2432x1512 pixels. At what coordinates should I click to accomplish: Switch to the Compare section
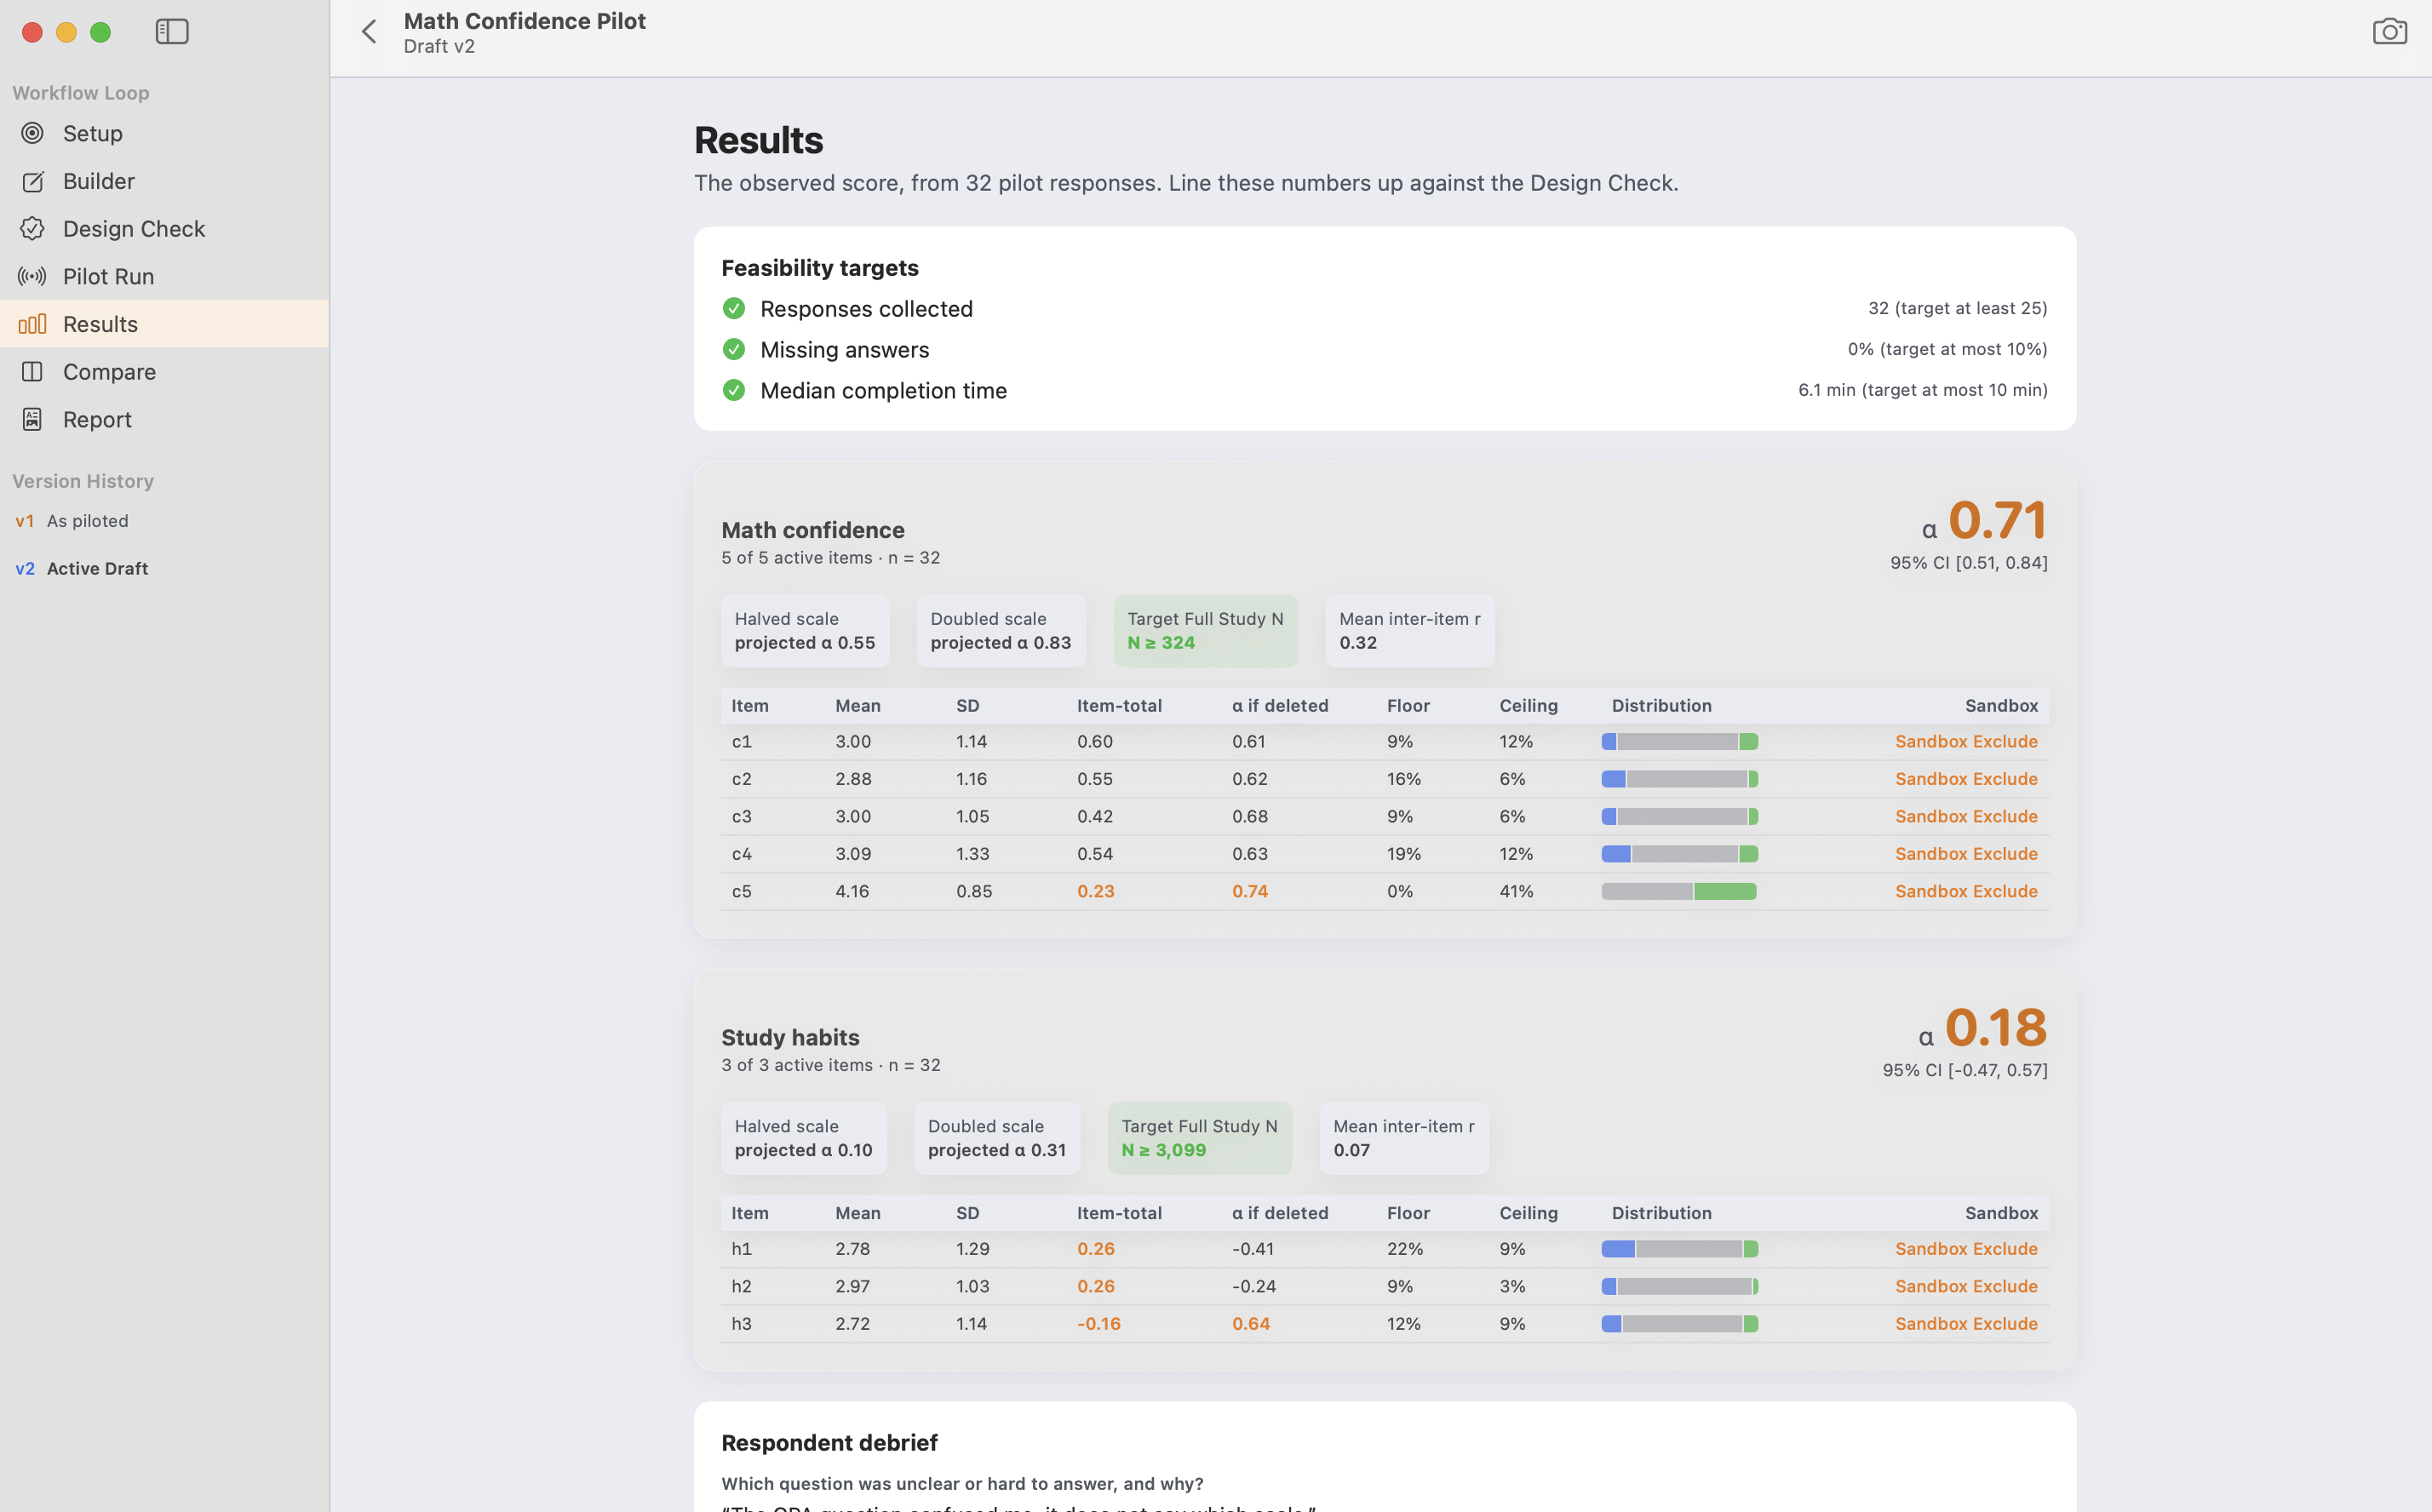click(165, 372)
